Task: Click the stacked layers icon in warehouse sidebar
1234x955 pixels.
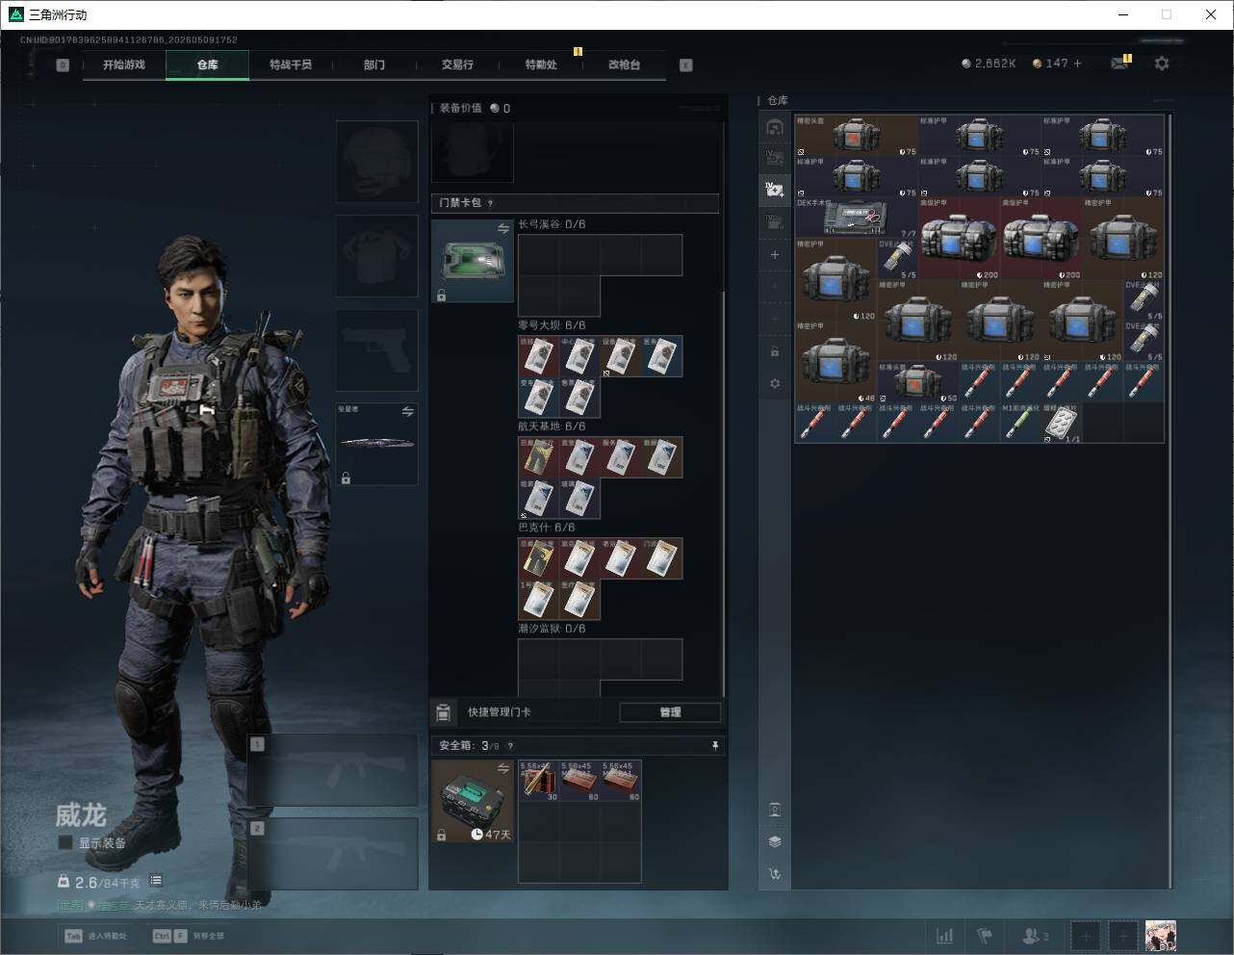Action: pos(775,841)
